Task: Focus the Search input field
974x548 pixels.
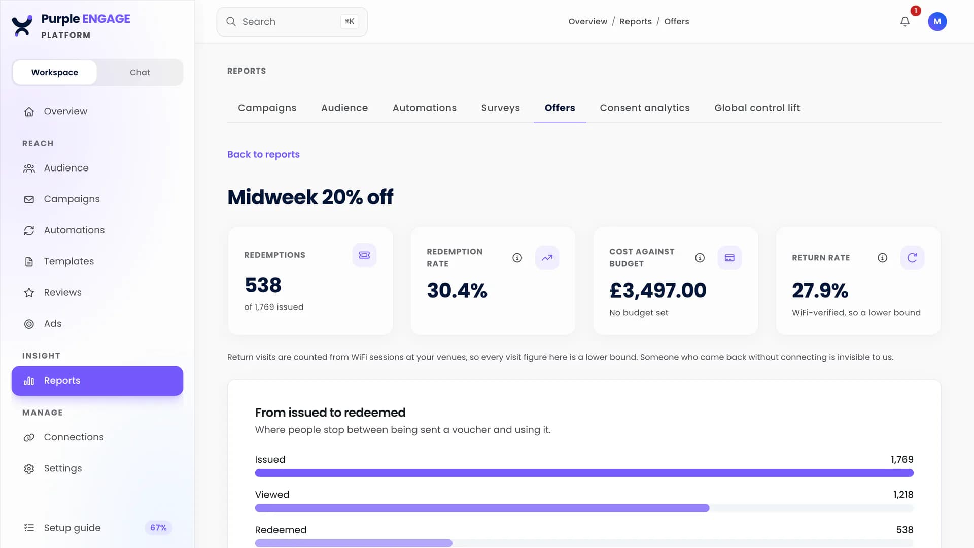Action: 292,21
